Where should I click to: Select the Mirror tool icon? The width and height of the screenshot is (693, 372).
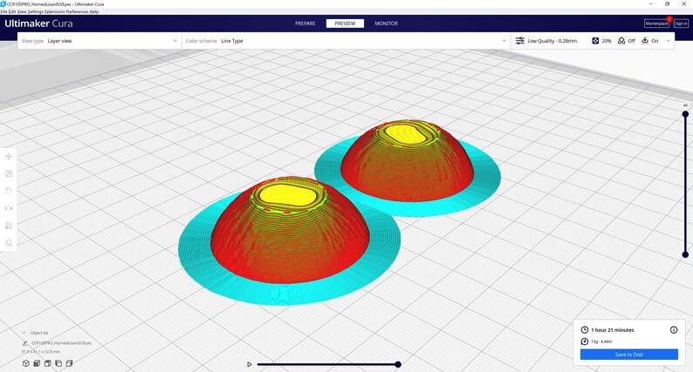9,208
